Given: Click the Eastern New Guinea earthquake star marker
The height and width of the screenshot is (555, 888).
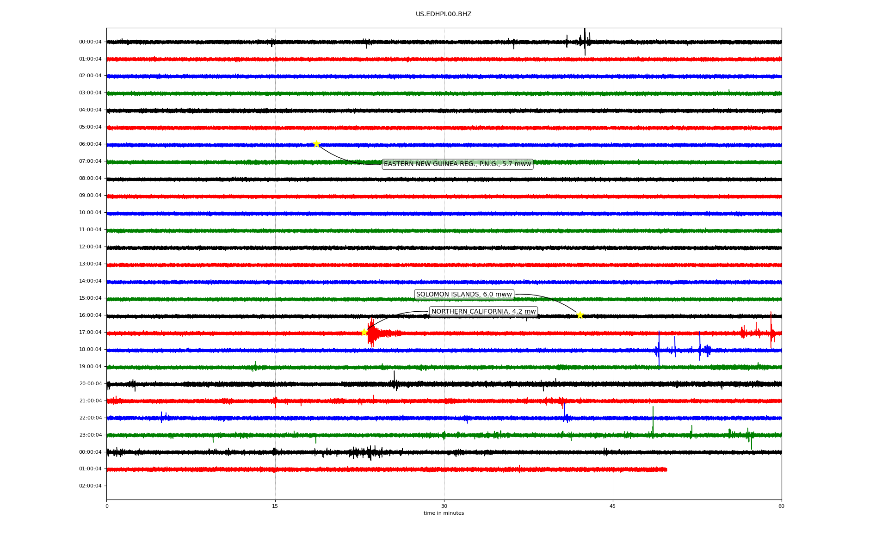Looking at the screenshot, I should pyautogui.click(x=316, y=144).
